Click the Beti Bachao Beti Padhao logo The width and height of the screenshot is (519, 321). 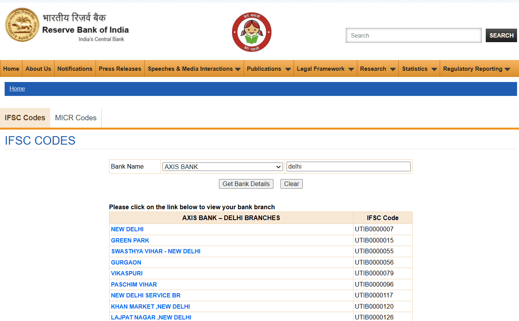coord(252,32)
